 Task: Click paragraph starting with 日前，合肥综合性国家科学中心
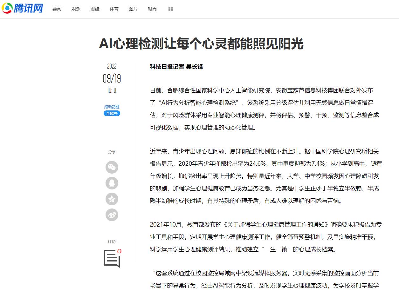pos(265,109)
